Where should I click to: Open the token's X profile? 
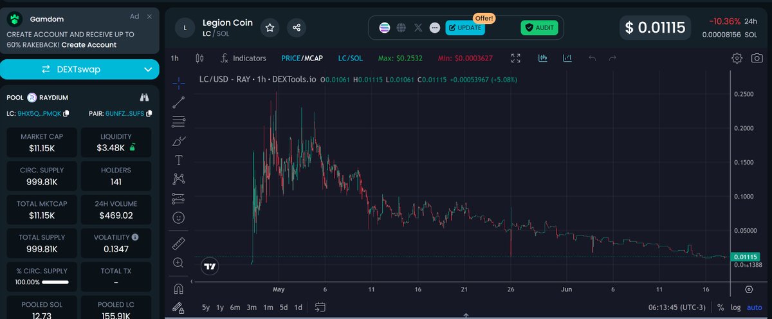click(418, 28)
